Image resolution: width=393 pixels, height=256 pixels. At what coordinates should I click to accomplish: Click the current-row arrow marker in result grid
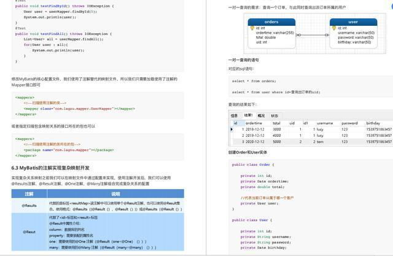pos(232,130)
